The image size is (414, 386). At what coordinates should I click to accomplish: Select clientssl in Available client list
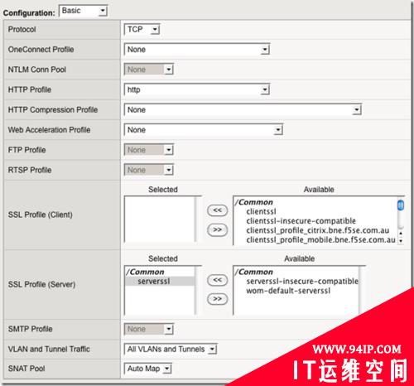pos(261,212)
